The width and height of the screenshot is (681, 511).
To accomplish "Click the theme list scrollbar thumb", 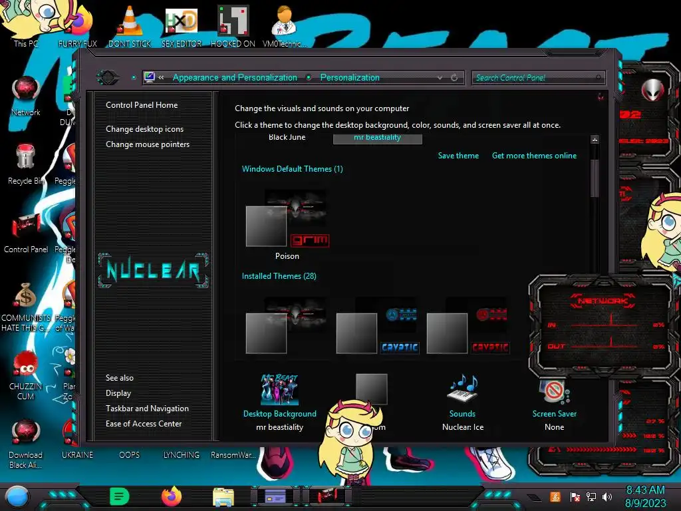I will [x=595, y=178].
